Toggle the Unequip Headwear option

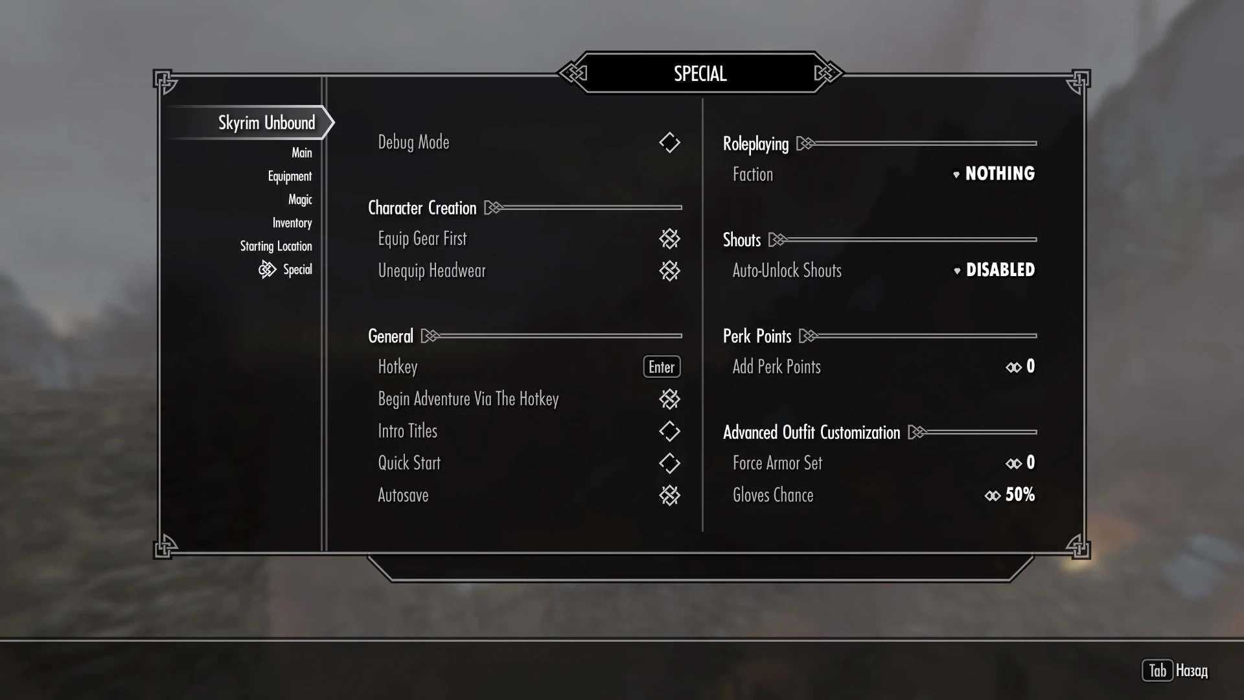(669, 270)
